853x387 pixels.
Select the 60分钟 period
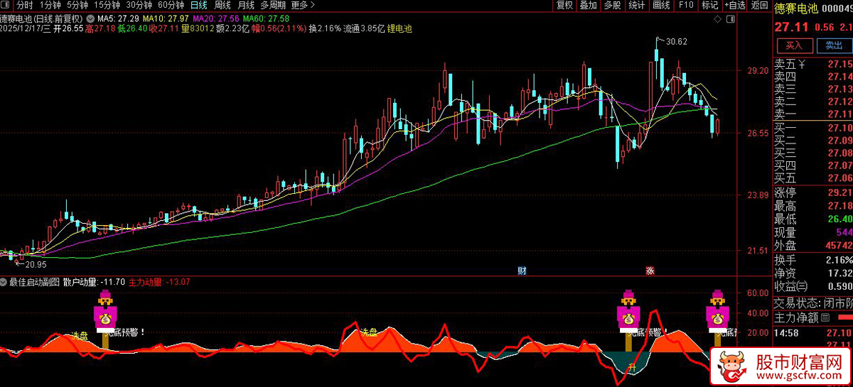[171, 5]
